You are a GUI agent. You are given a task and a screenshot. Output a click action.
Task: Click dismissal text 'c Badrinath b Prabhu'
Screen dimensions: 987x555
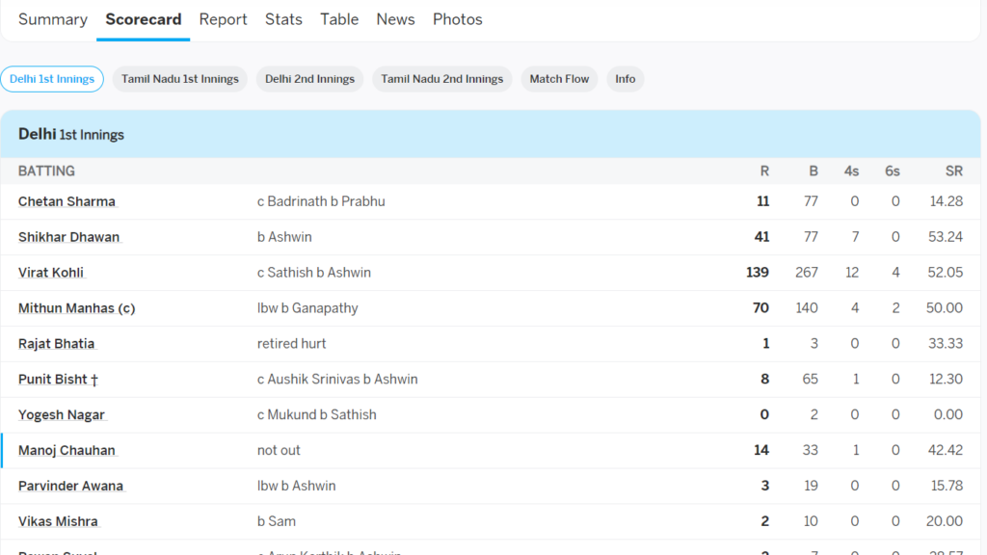321,201
